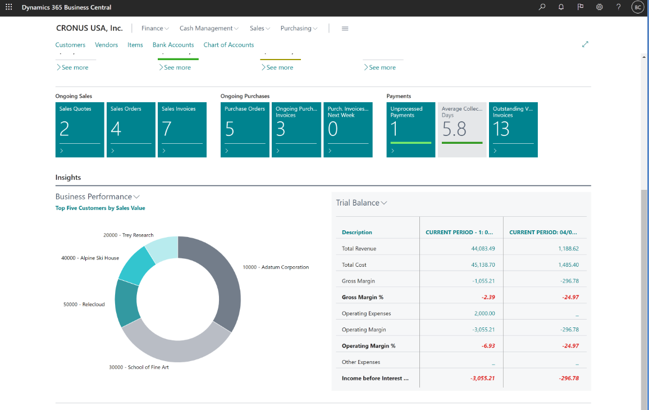Open the Sales dropdown menu

pyautogui.click(x=260, y=28)
